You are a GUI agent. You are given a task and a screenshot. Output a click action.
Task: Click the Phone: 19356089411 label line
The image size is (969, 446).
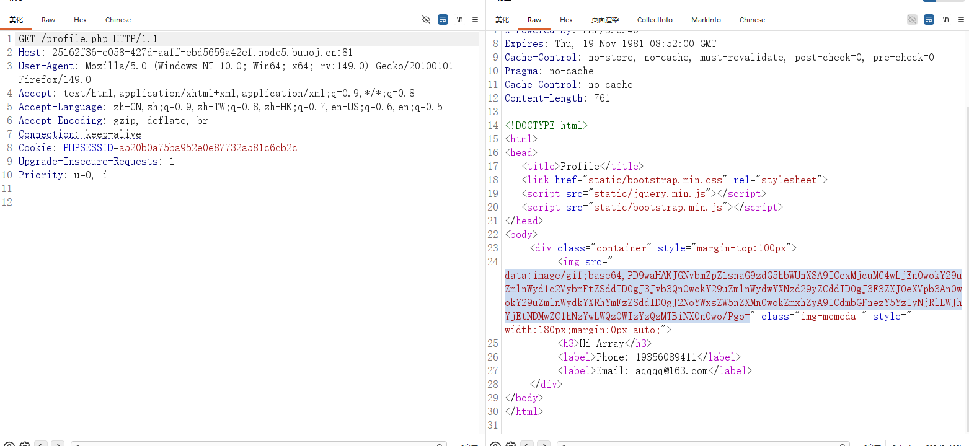(649, 357)
